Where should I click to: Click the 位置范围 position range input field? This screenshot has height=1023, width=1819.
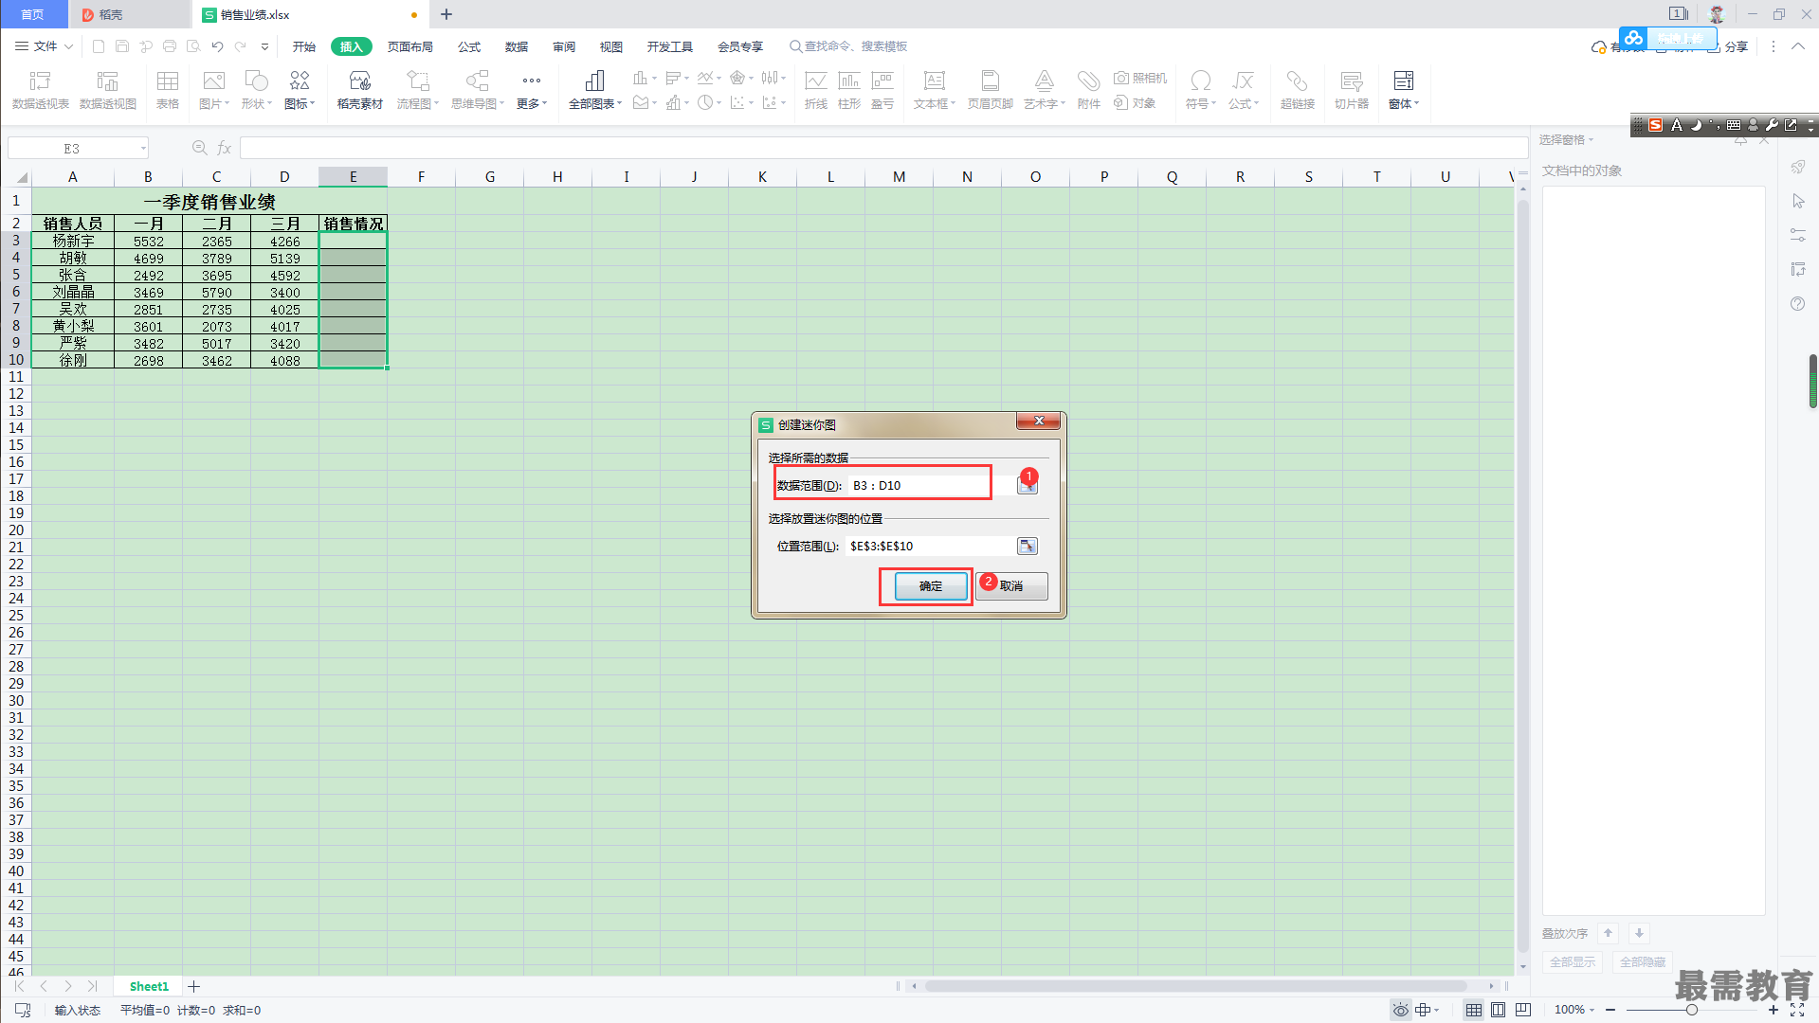click(x=930, y=546)
